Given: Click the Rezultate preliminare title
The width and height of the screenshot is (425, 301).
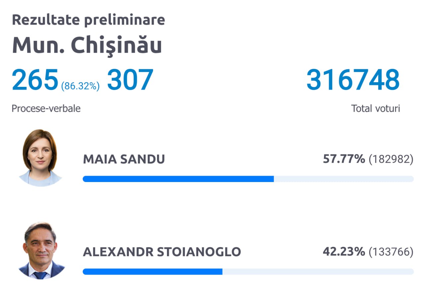Looking at the screenshot, I should [x=88, y=20].
